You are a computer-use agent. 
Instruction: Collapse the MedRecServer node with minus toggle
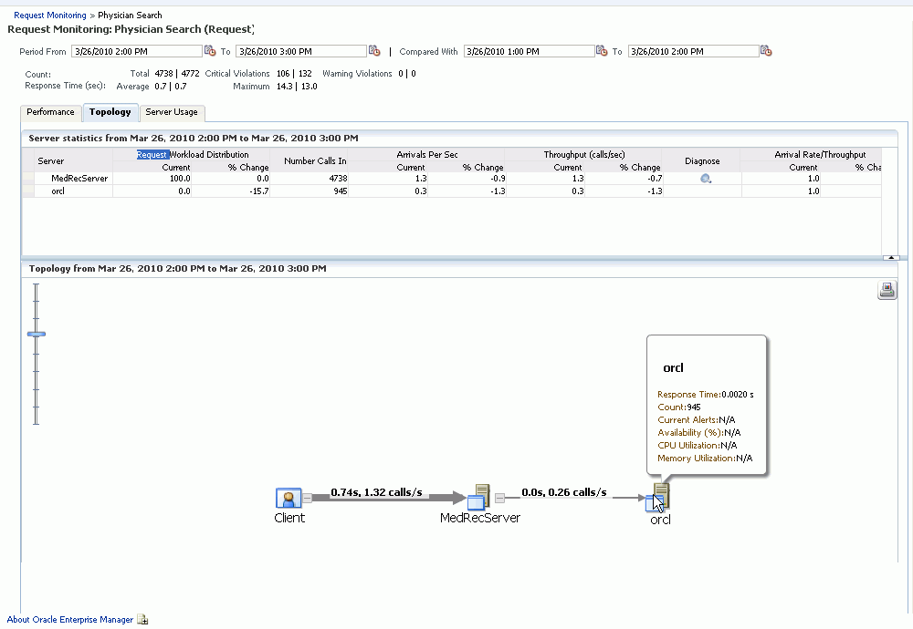click(x=499, y=498)
